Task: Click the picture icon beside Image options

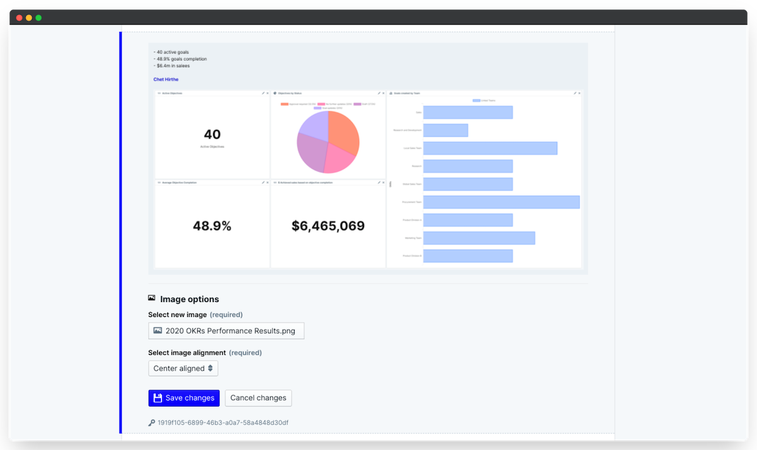Action: click(152, 298)
